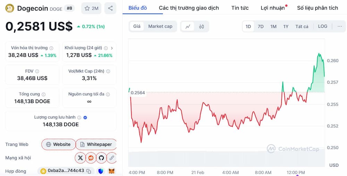Open the chart three-dots more options
Viewport: 347px width, 176px height.
click(x=339, y=26)
